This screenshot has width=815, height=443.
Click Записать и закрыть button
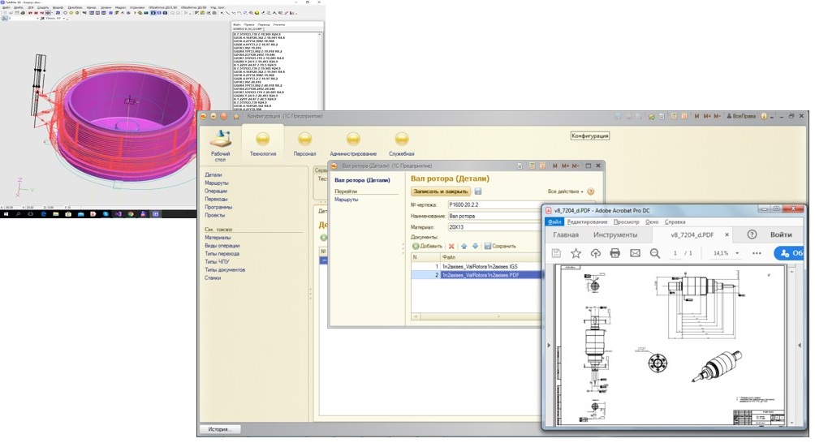pos(440,191)
